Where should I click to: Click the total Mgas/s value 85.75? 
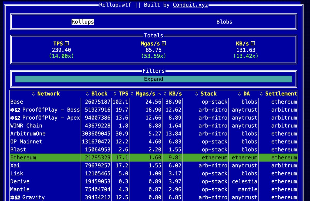pos(154,50)
